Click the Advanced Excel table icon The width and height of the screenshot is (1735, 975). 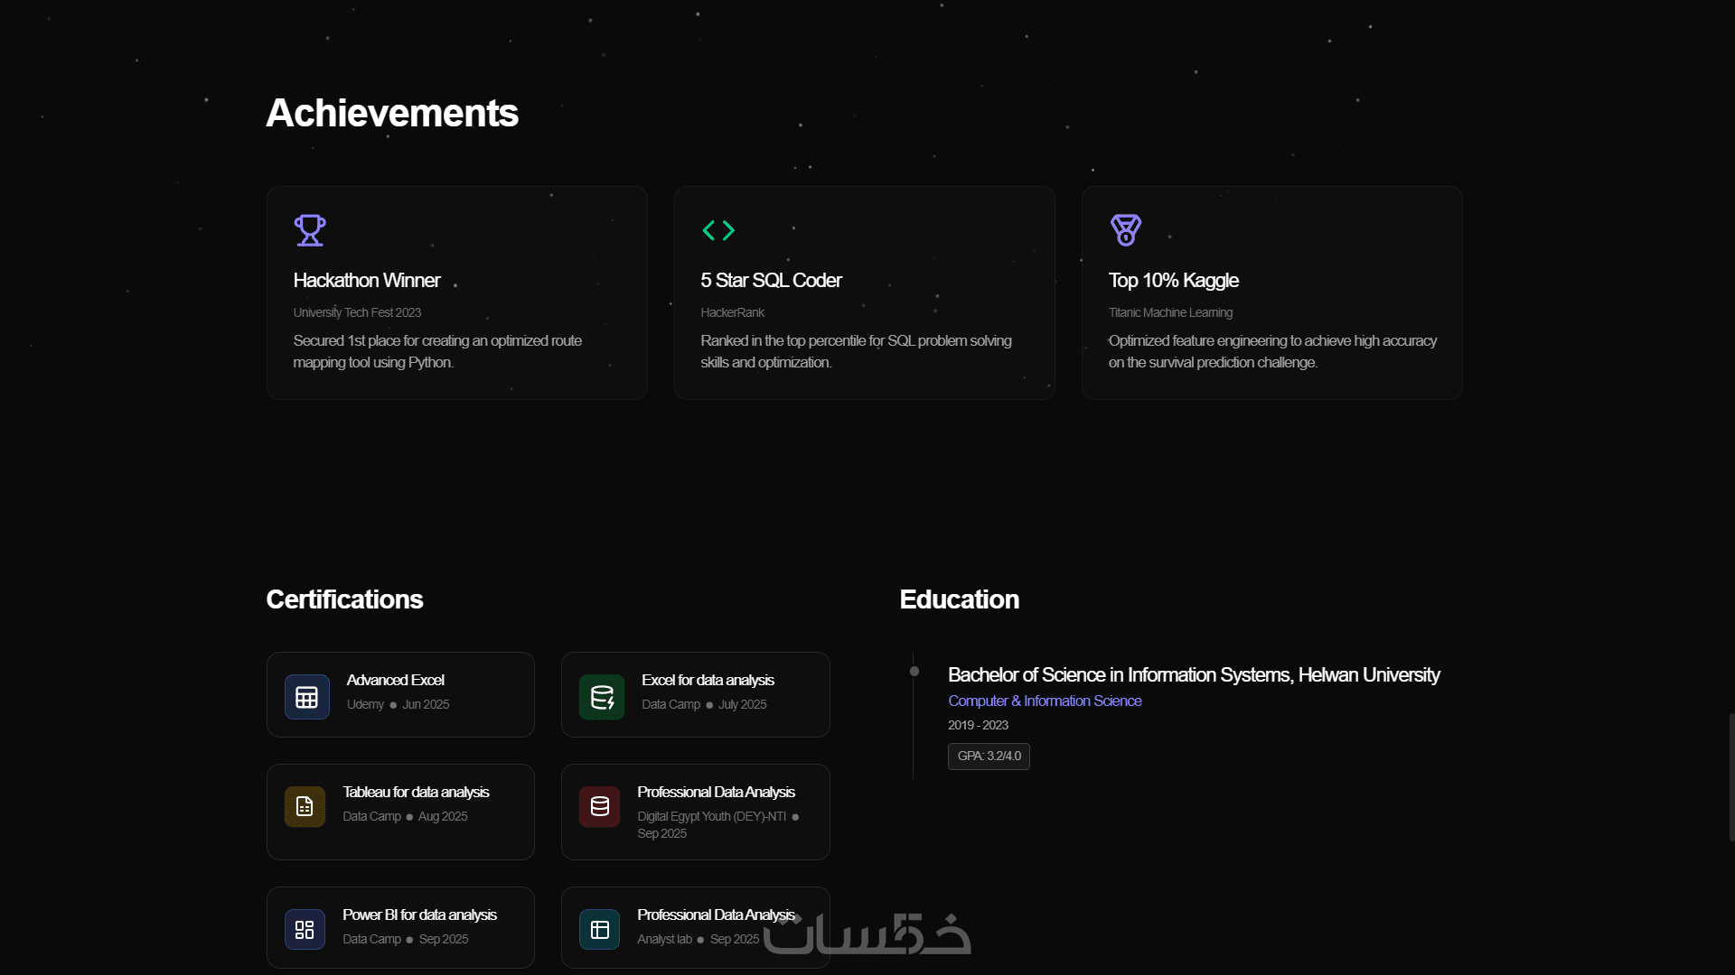click(307, 697)
